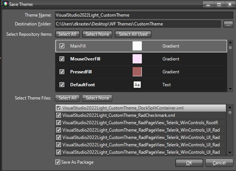Click the Text type of DefaultFont
Image resolution: width=236 pixels, height=171 pixels.
167,85
